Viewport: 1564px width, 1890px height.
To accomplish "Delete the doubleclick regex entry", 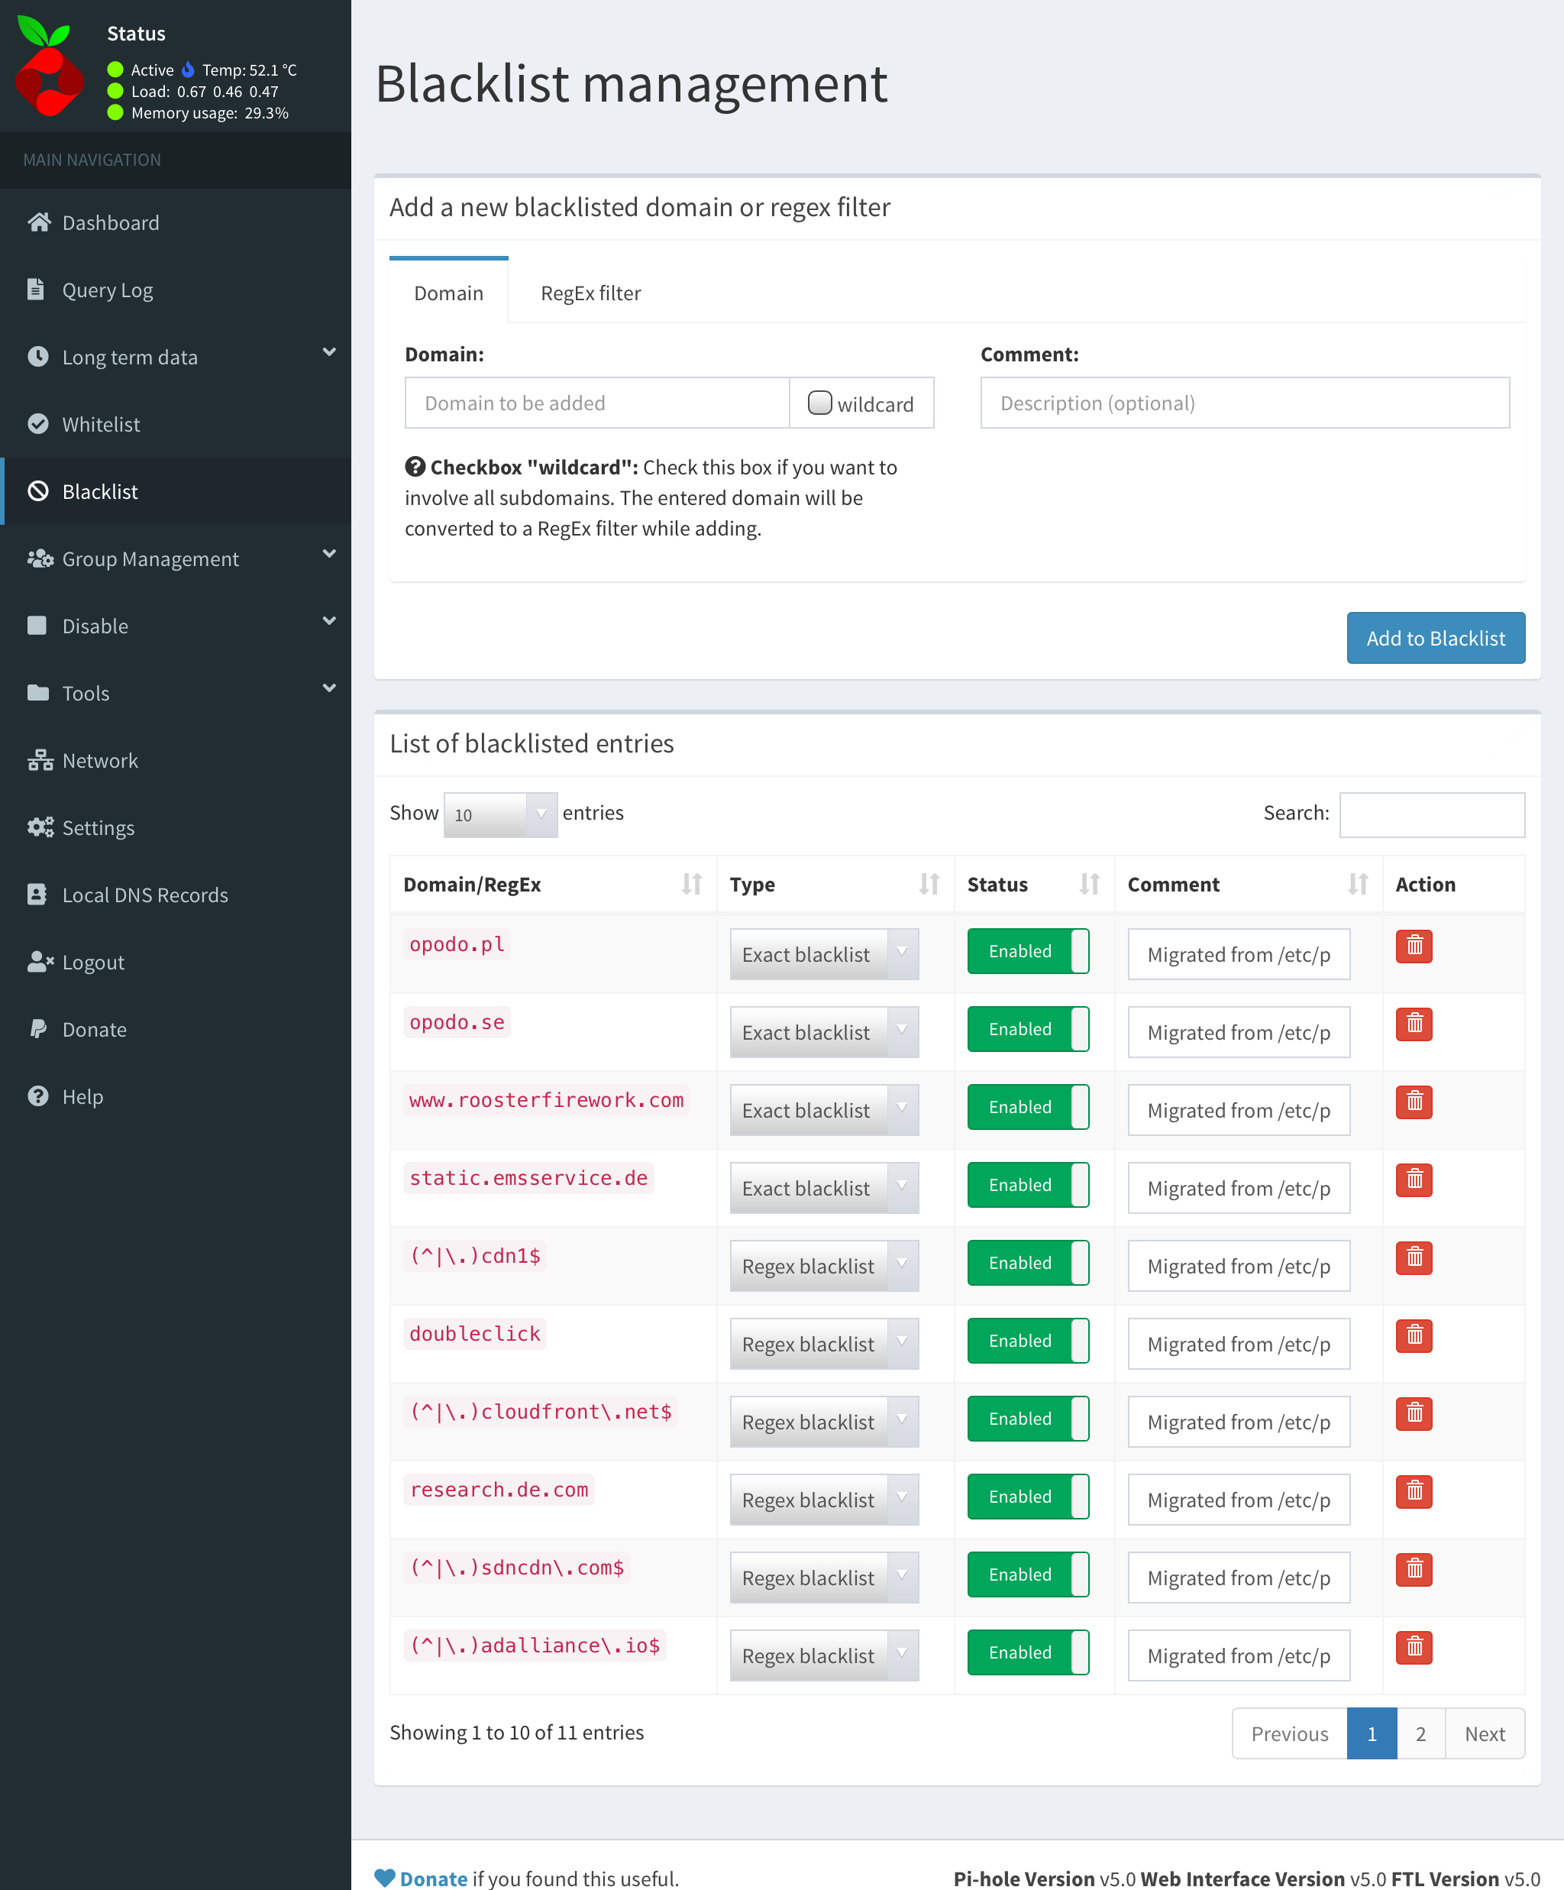I will (1413, 1335).
